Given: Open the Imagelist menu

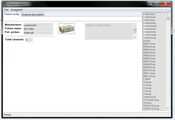Looking at the screenshot, I should click(x=17, y=10).
